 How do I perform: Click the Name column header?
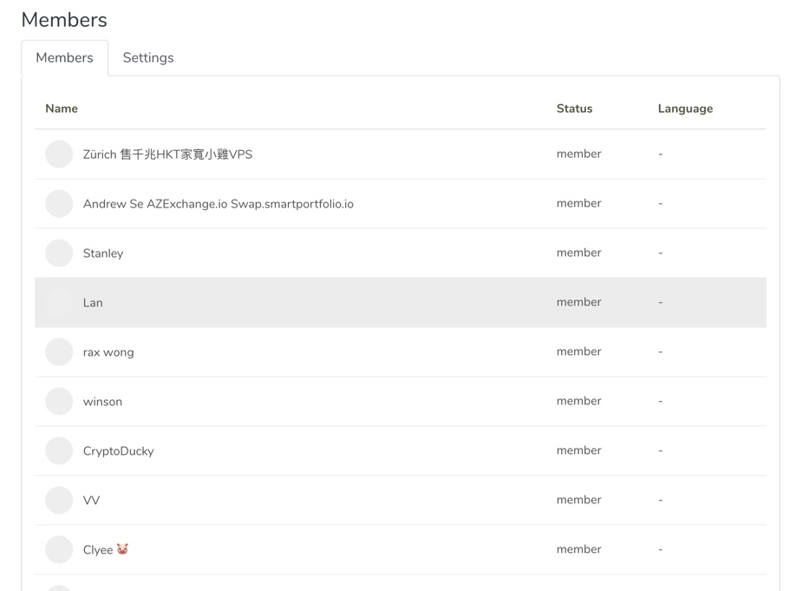62,108
